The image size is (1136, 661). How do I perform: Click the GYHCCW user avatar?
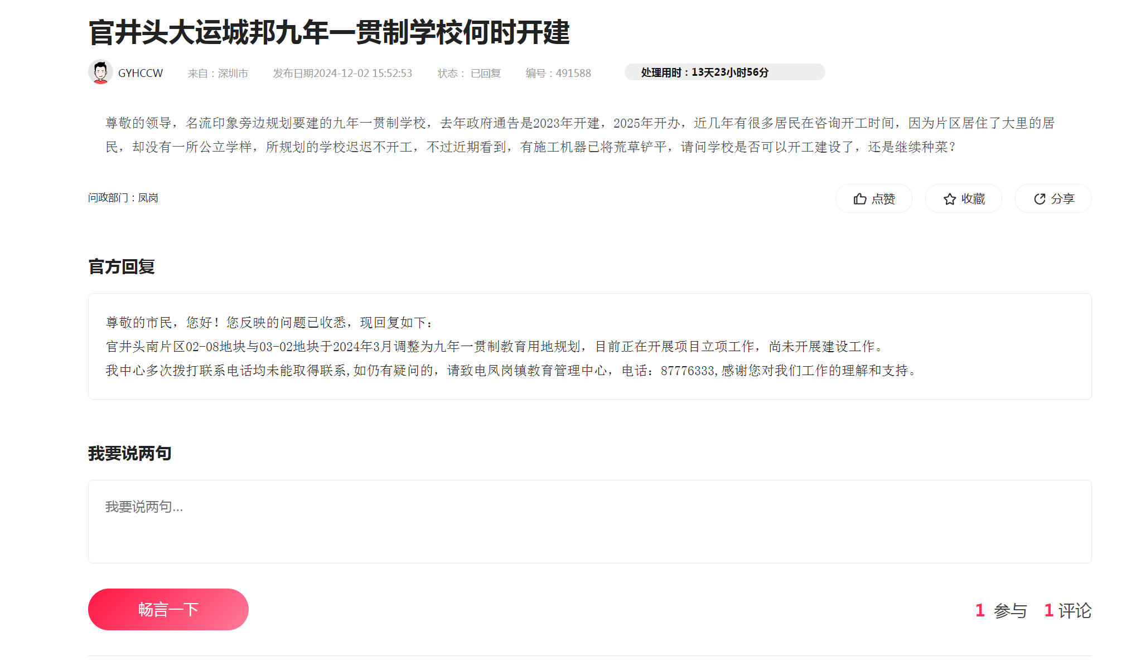(100, 72)
